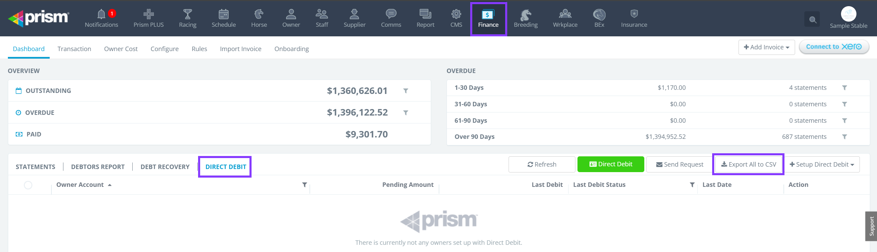Open the Support side tab
The height and width of the screenshot is (252, 877).
(x=871, y=226)
